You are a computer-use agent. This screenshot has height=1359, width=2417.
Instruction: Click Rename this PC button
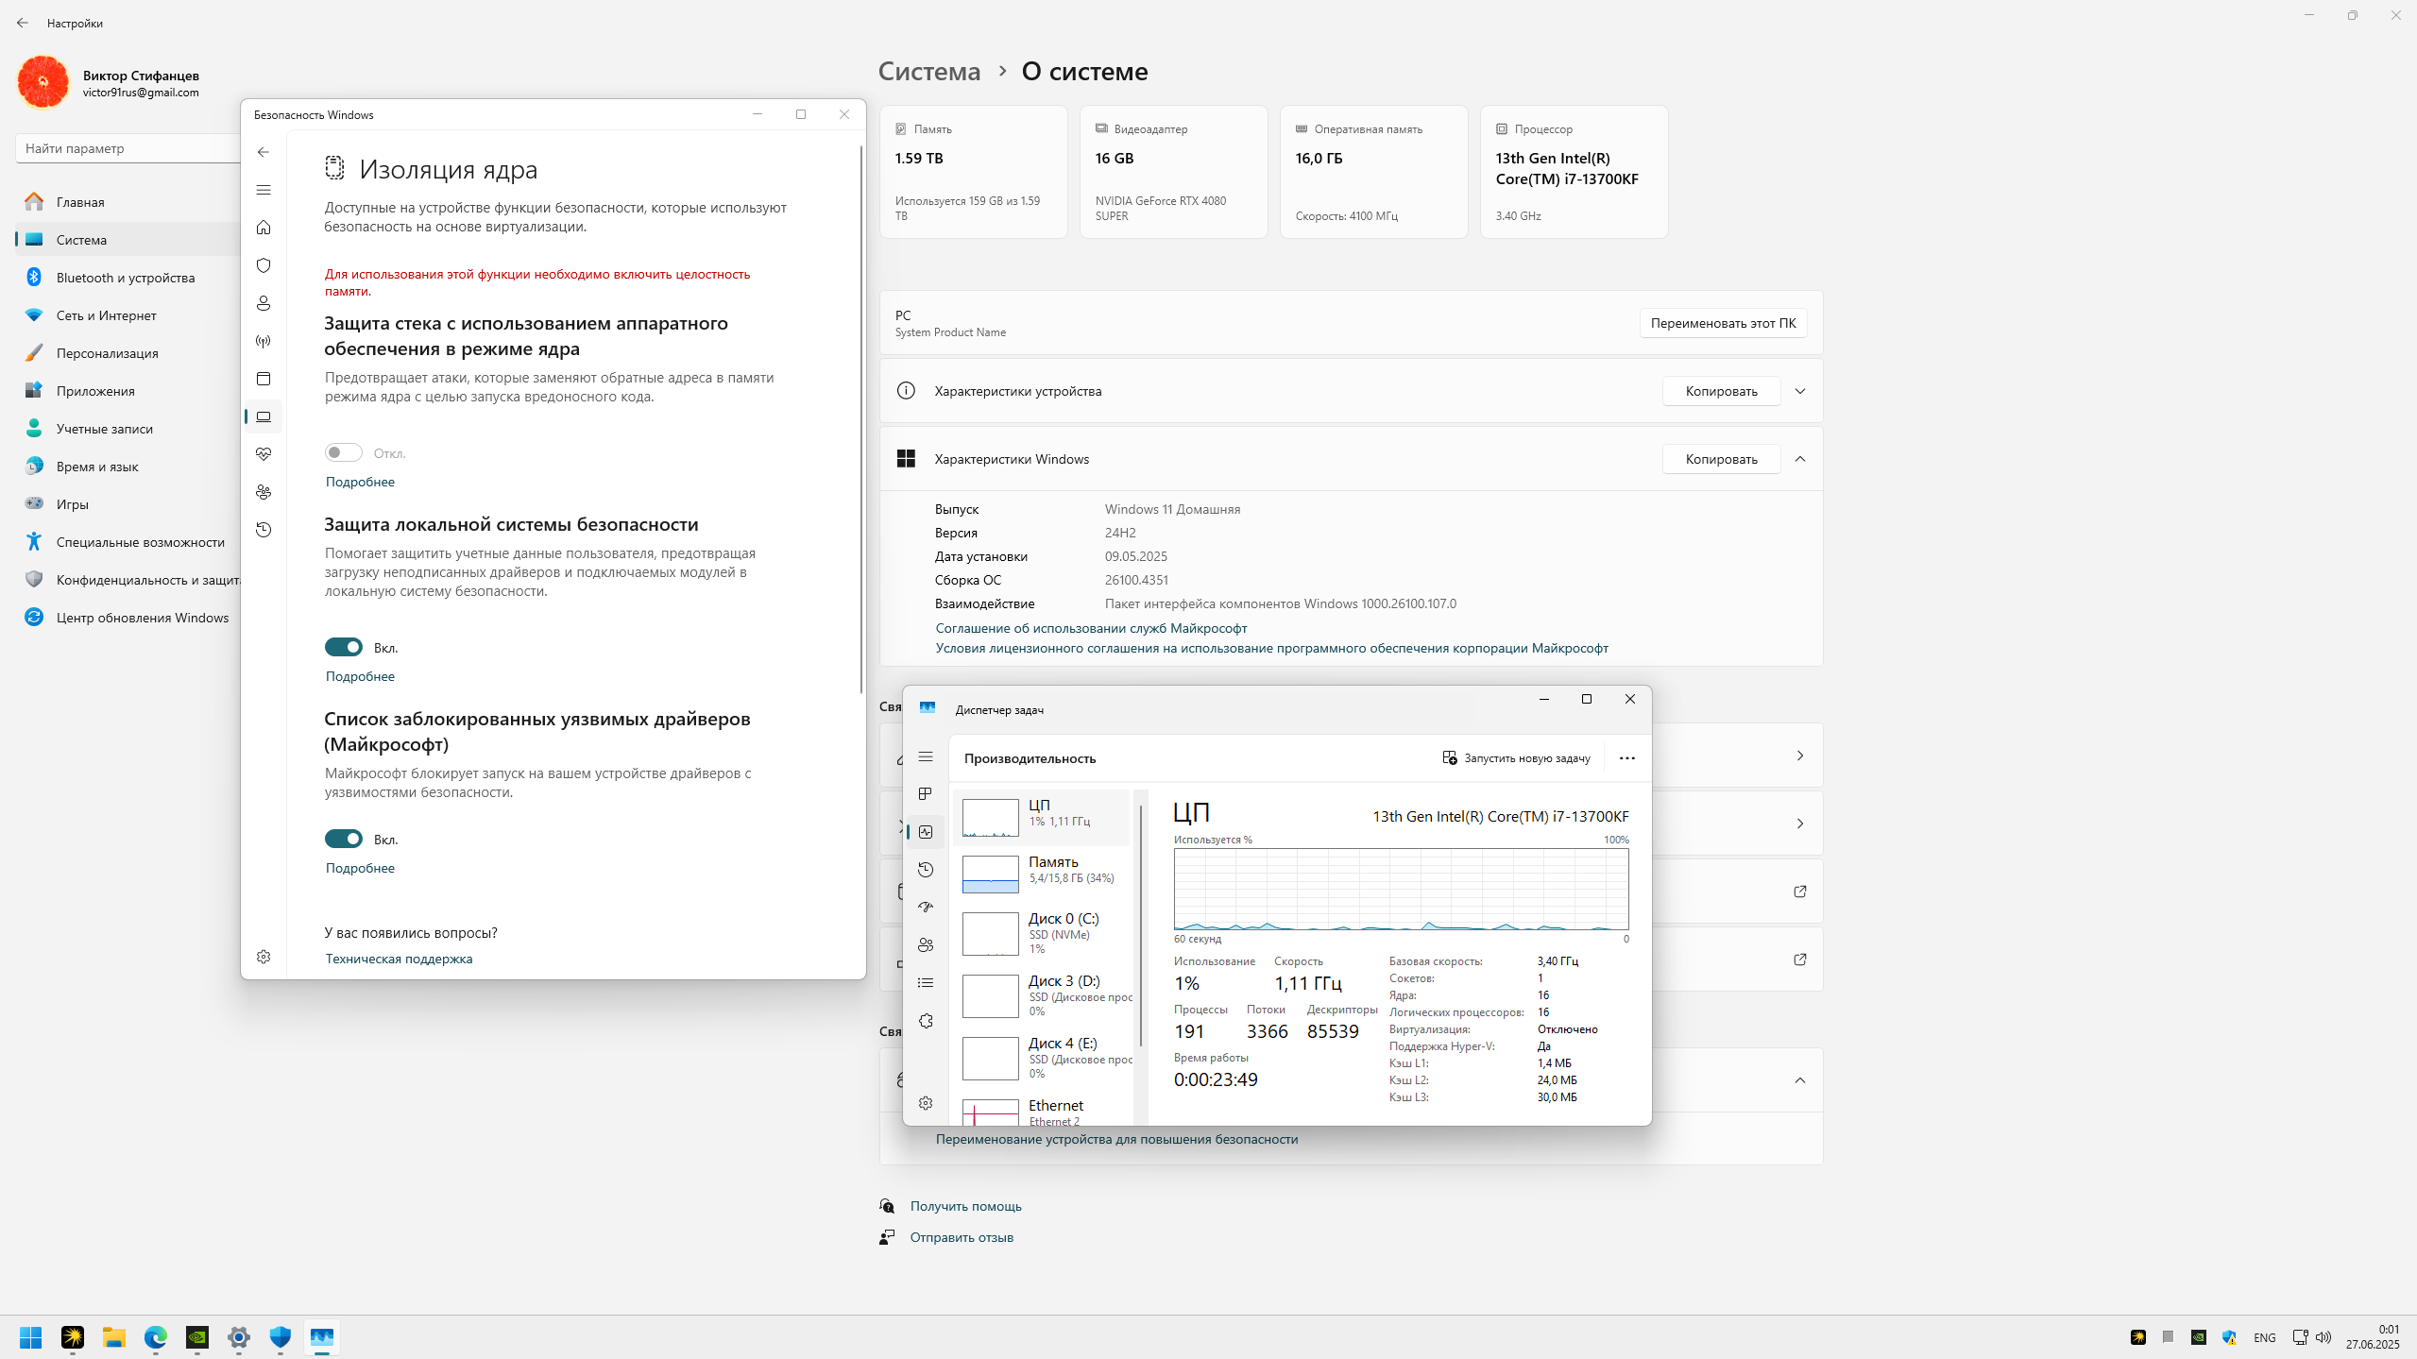[1723, 323]
